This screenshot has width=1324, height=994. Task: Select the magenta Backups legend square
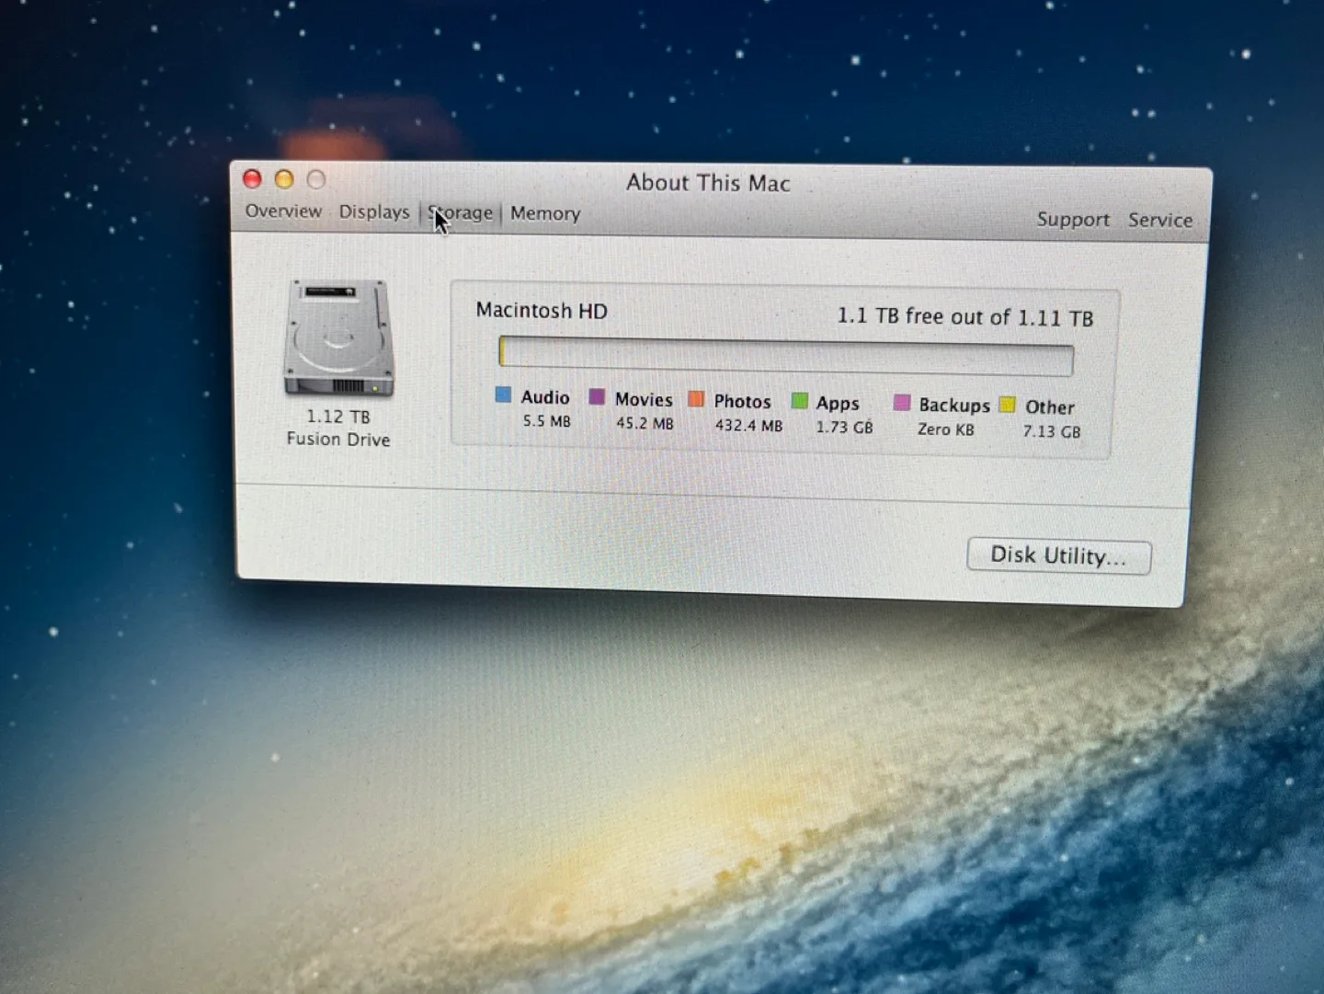tap(901, 402)
